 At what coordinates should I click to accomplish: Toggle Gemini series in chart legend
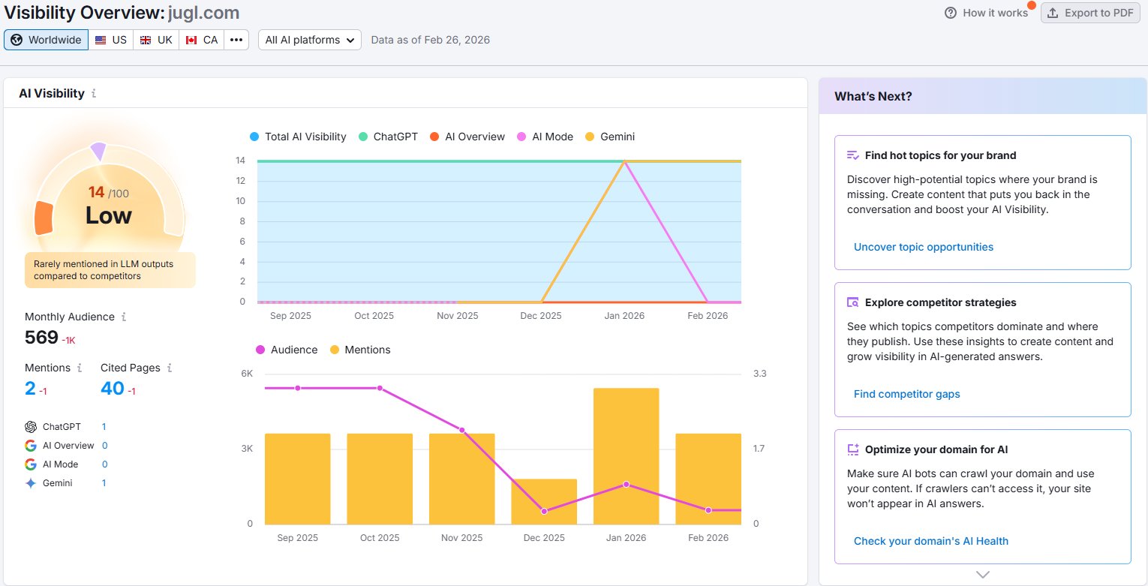pos(609,137)
